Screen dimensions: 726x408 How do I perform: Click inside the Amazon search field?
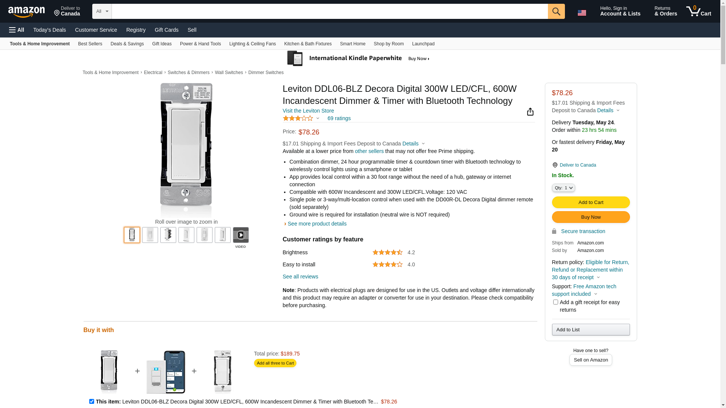(x=329, y=11)
